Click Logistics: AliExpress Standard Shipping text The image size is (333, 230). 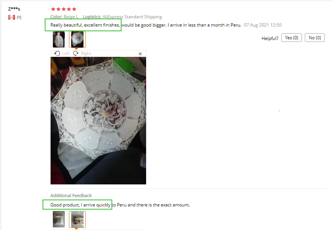coord(122,17)
